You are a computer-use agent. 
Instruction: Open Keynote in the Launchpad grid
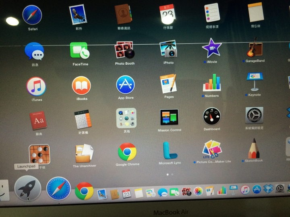coord(255,82)
